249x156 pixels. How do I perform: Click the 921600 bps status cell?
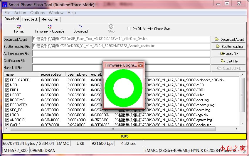pyautogui.click(x=102, y=143)
